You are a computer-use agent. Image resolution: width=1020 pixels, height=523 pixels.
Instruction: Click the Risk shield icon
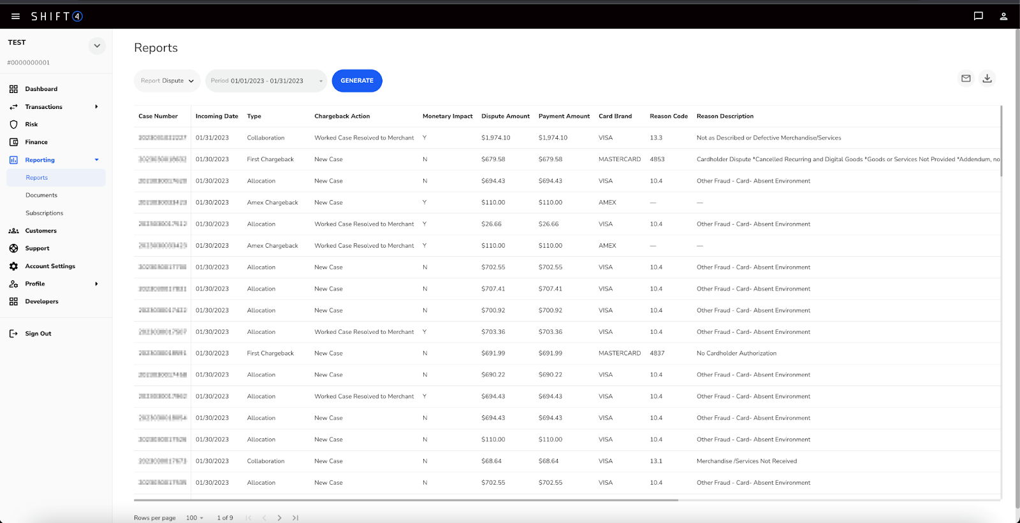tap(13, 124)
